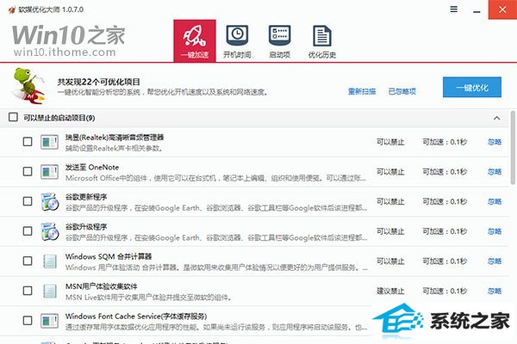Click the turtle-on-rocket mascot image
This screenshot has height=344, width=517.
(x=28, y=86)
